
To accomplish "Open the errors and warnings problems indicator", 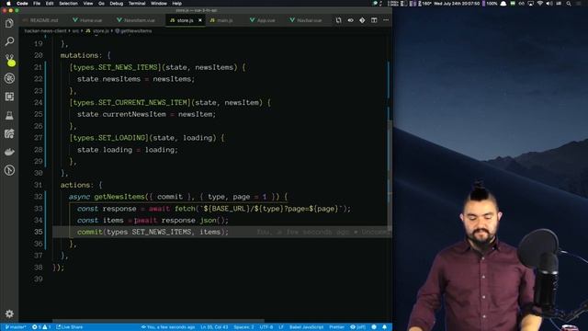I will pyautogui.click(x=41, y=327).
